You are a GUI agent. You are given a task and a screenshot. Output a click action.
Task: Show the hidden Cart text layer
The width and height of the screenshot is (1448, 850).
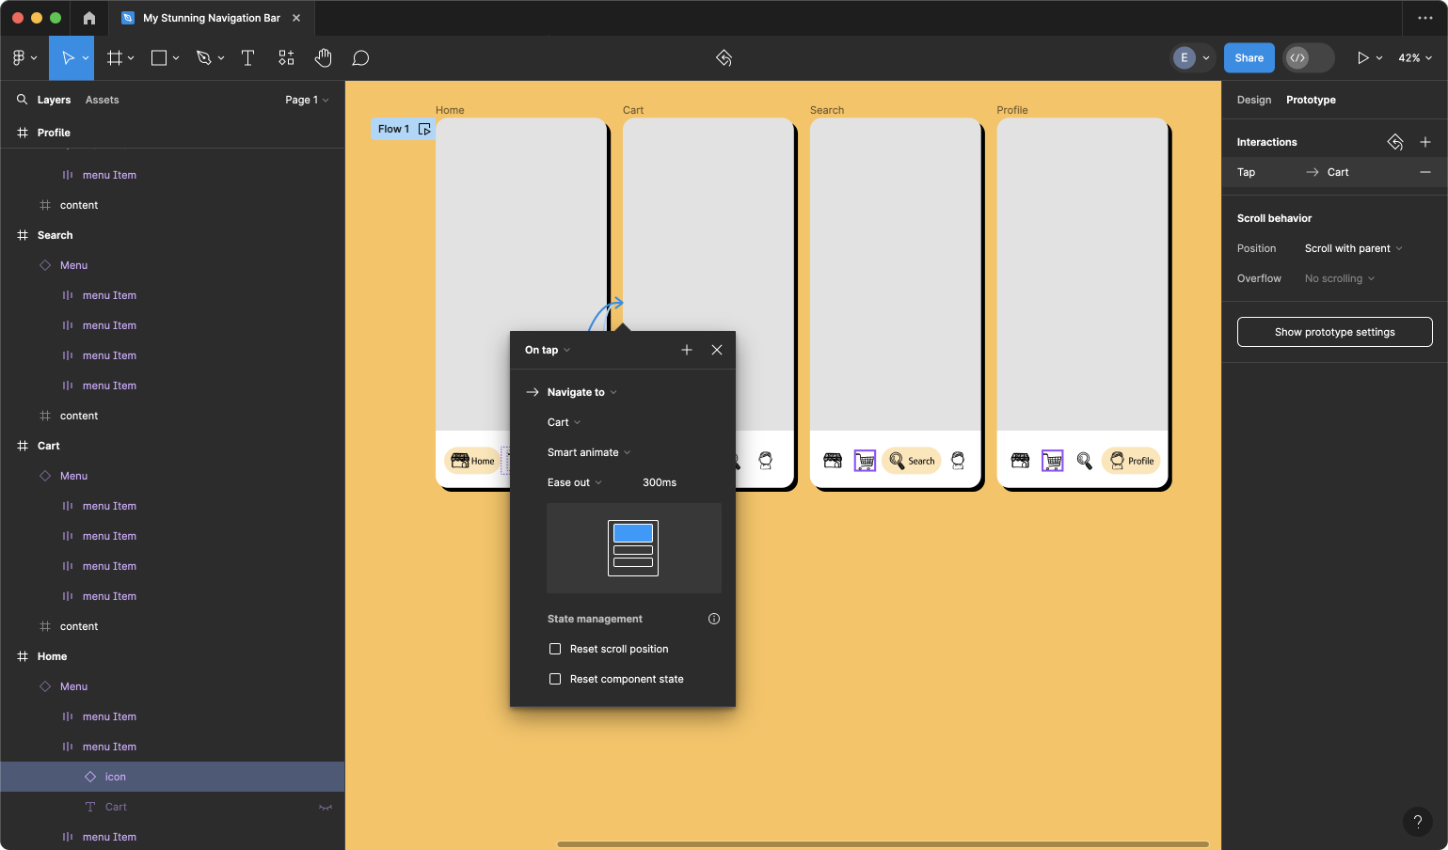pyautogui.click(x=326, y=807)
